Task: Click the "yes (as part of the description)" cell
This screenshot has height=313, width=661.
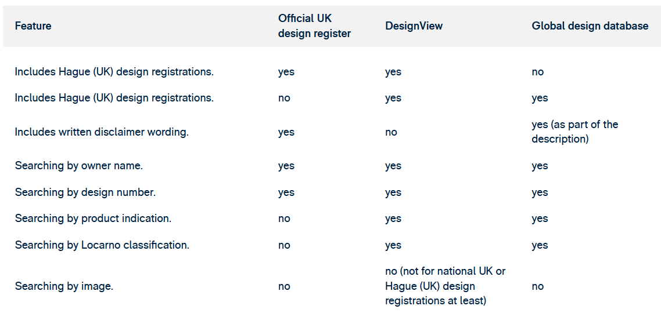Action: point(574,132)
